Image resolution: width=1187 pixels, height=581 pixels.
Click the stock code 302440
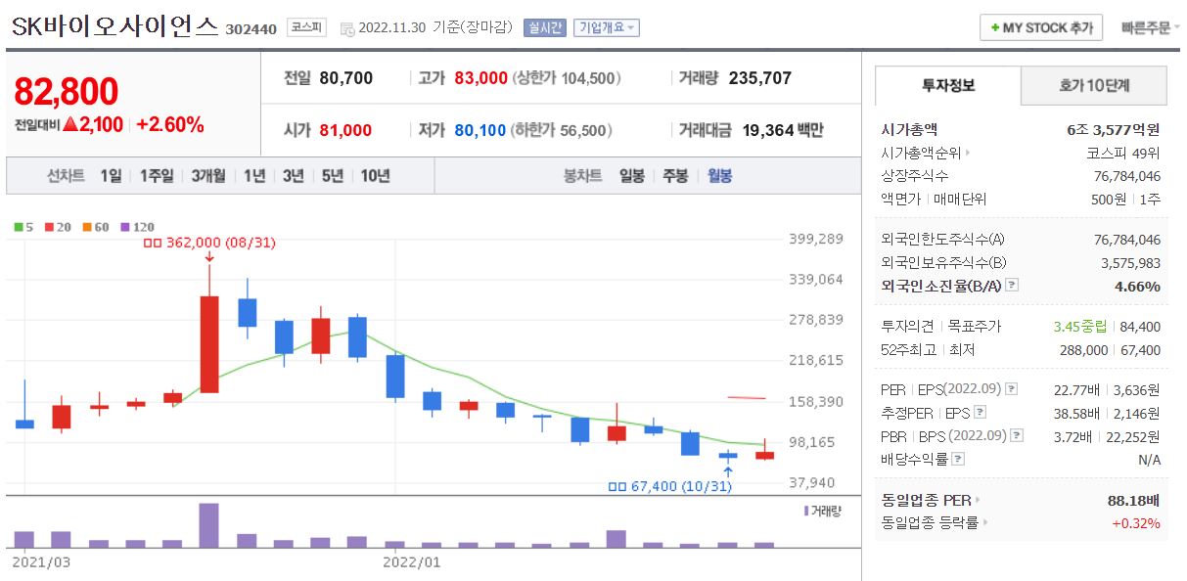pos(251,29)
